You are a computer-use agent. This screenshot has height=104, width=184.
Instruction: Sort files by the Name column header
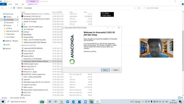23,12
